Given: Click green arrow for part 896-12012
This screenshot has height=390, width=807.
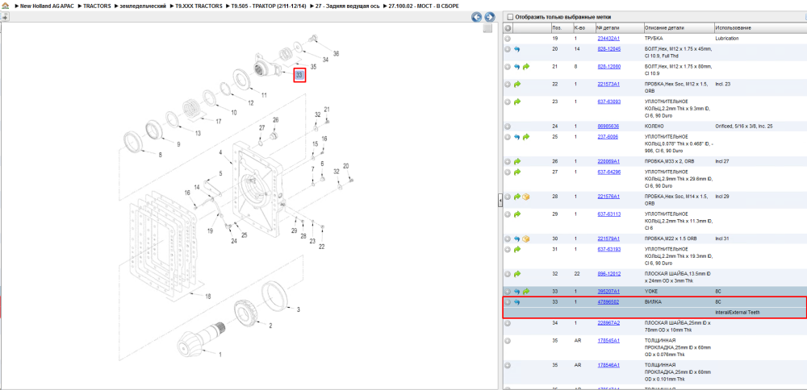Looking at the screenshot, I should (516, 274).
